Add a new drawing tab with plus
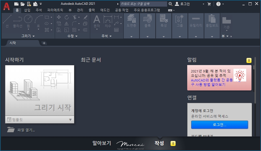Viewport: 261px width, 151px height. point(44,43)
